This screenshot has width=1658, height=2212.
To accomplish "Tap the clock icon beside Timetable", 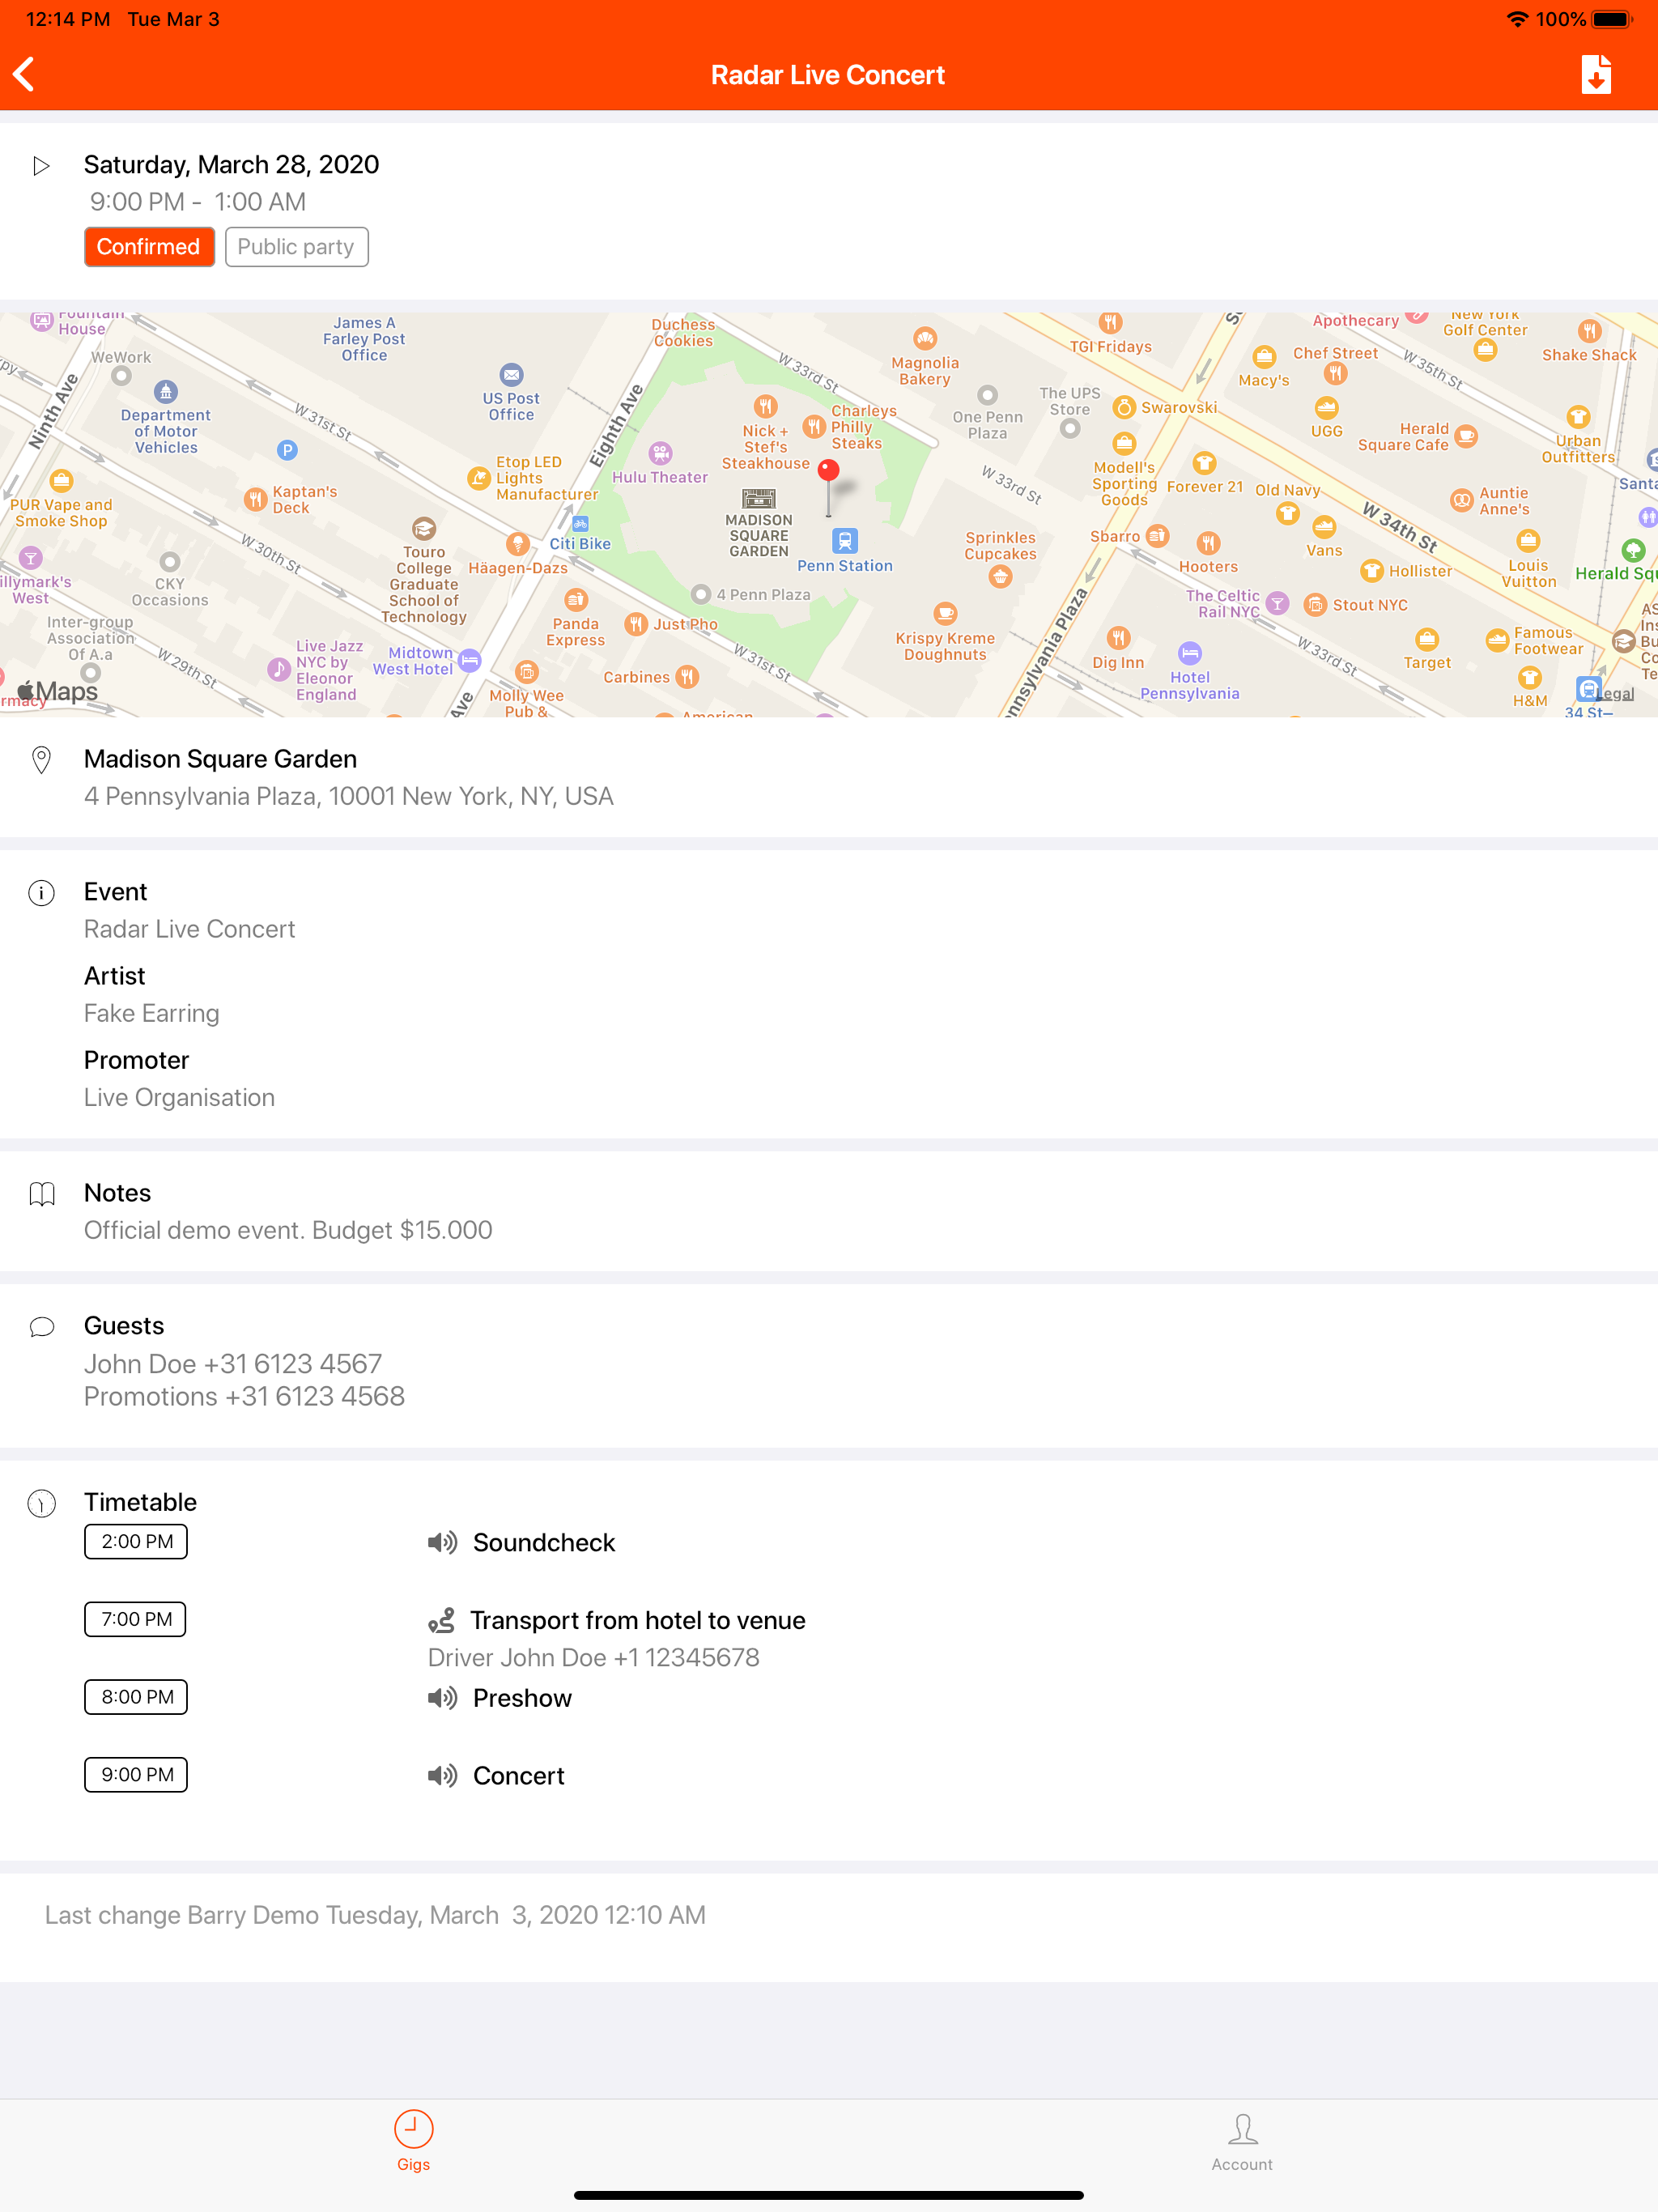I will (41, 1503).
